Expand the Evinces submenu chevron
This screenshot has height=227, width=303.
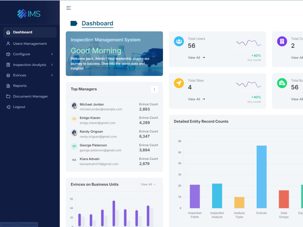(52, 75)
